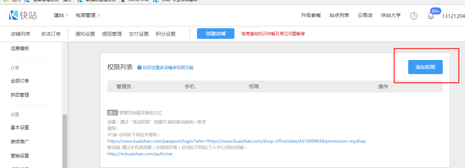Open the help question mark icon

[x=414, y=16]
